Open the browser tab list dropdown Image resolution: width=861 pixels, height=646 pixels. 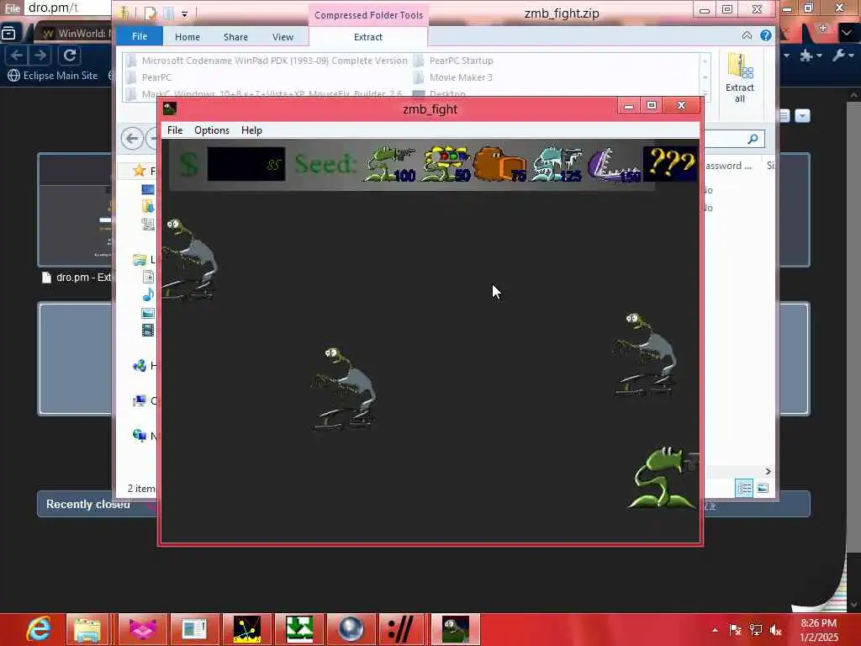[x=848, y=33]
